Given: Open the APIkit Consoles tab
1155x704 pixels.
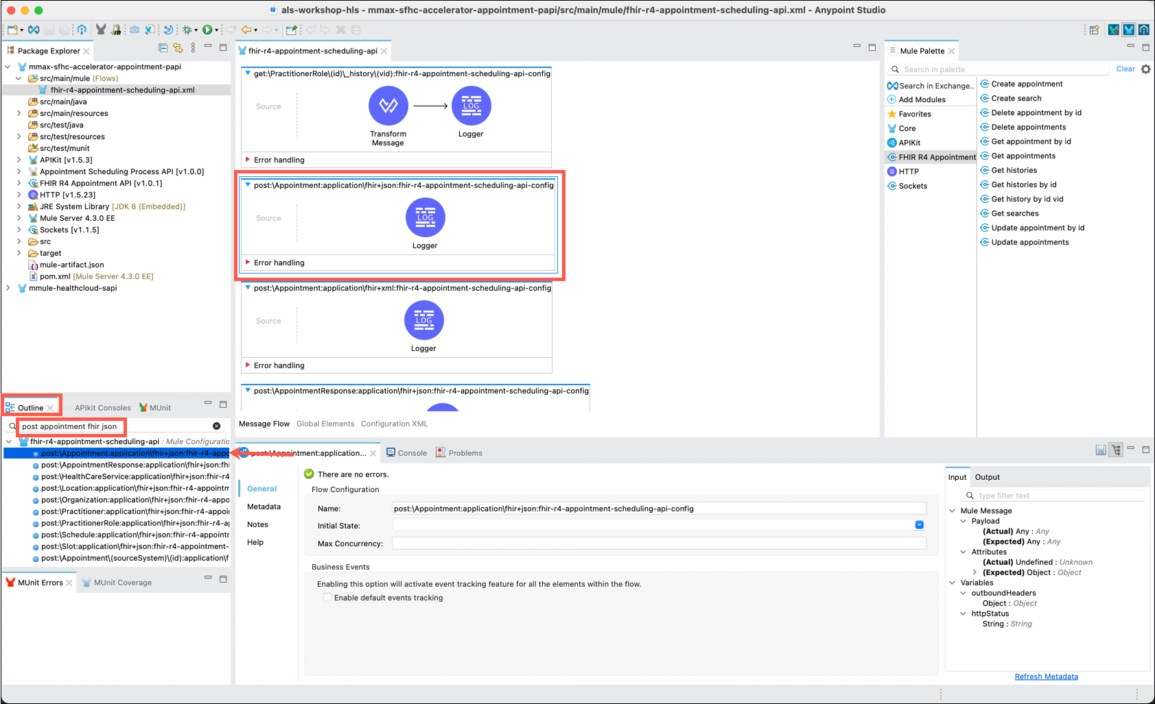Looking at the screenshot, I should pos(102,407).
